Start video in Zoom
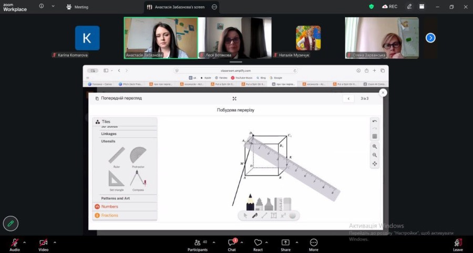Image resolution: width=473 pixels, height=253 pixels. 44,245
